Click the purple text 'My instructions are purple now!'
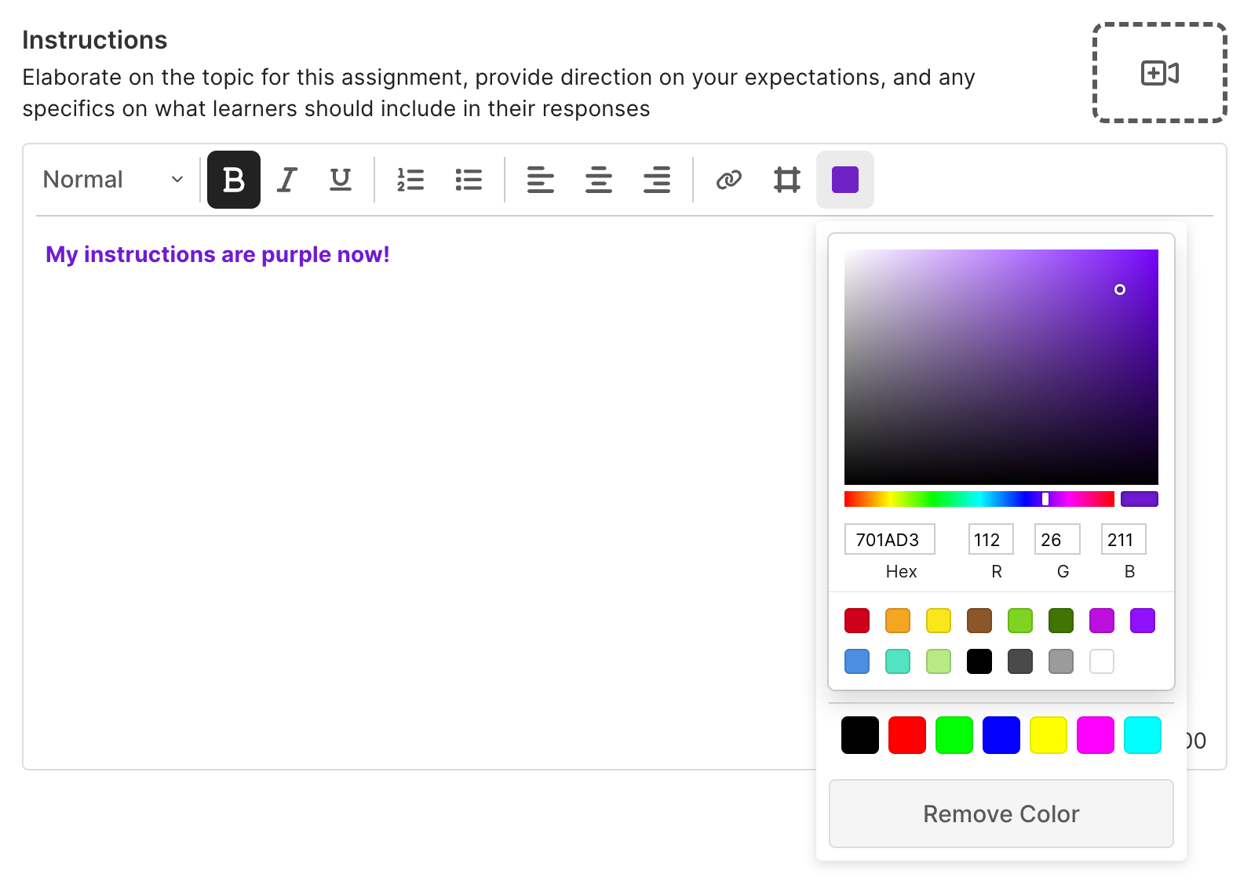1251x885 pixels. tap(217, 255)
